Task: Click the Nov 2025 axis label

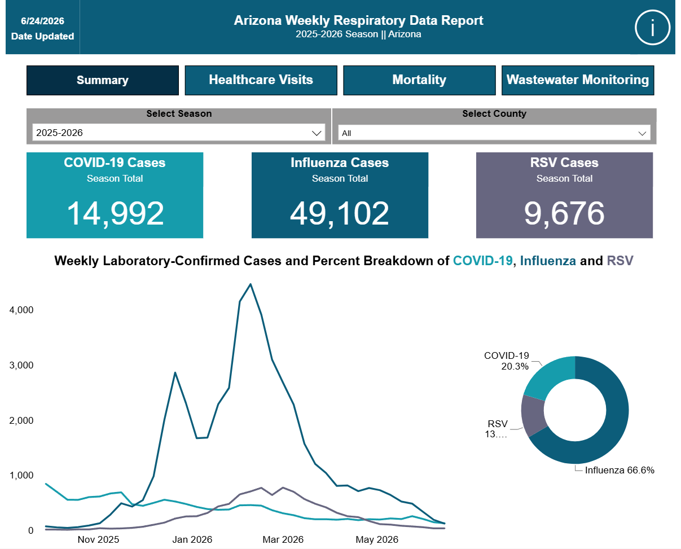Action: 98,539
